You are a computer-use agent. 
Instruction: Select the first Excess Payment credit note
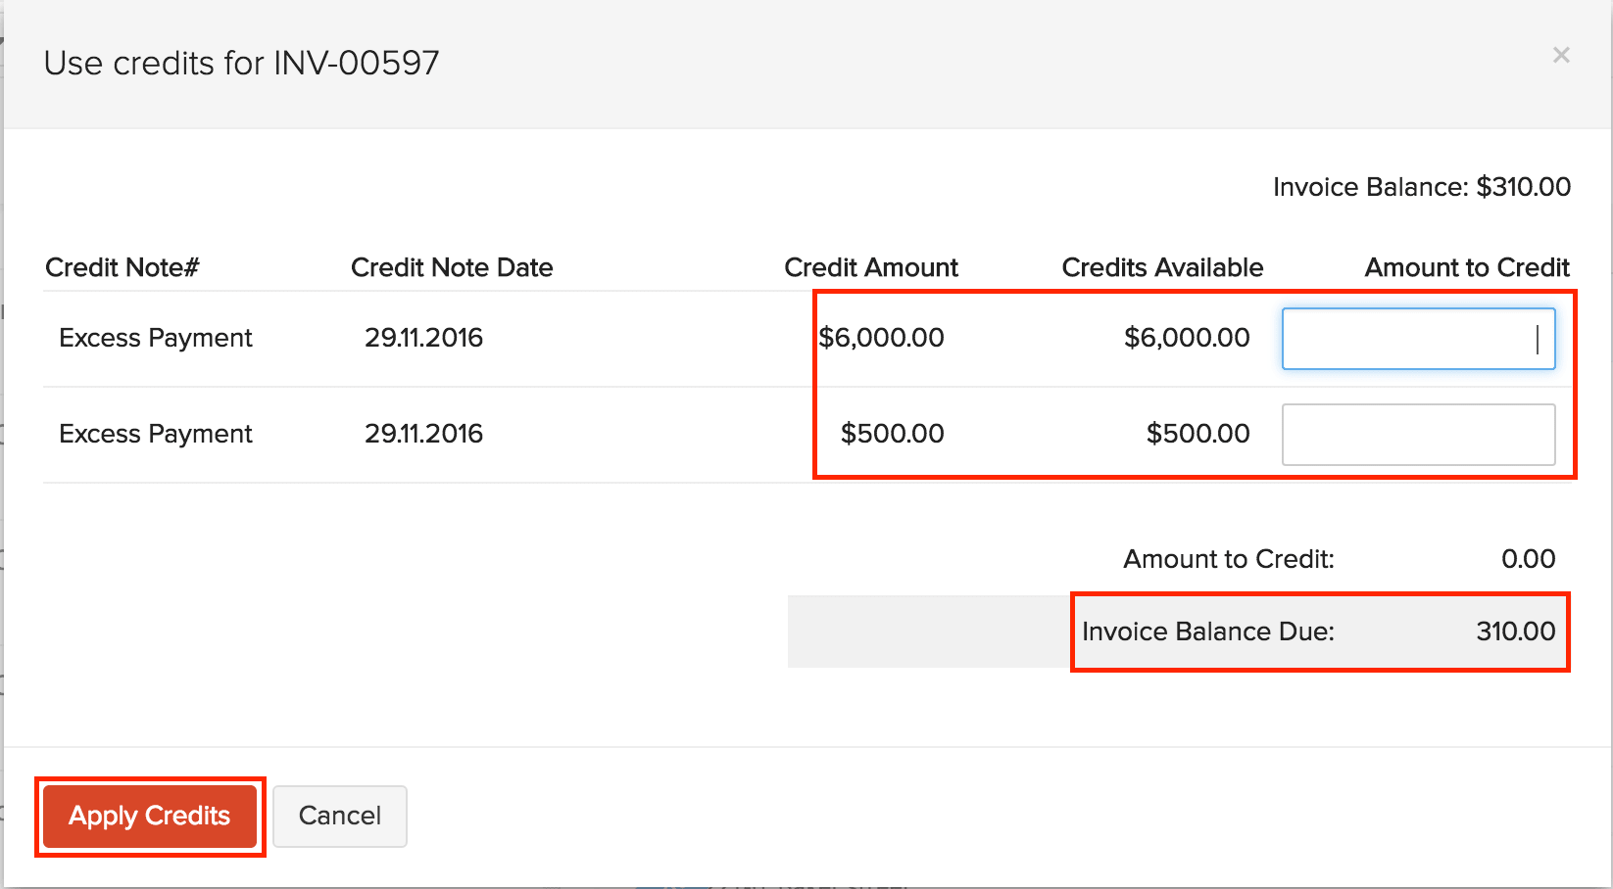[x=155, y=338]
